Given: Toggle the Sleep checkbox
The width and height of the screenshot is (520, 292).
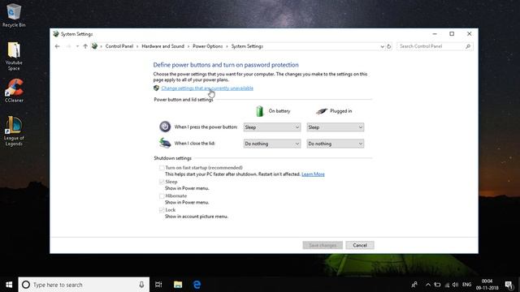Looking at the screenshot, I should tap(162, 182).
